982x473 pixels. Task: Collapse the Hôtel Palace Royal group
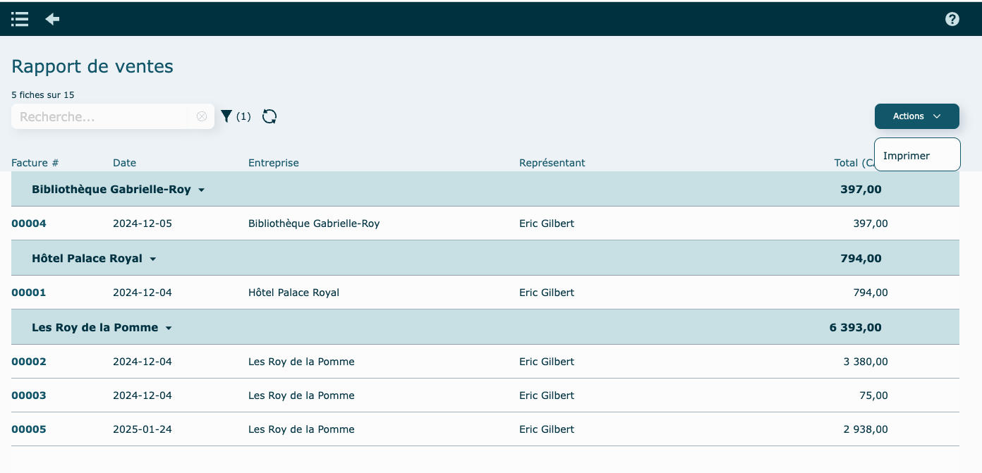pyautogui.click(x=152, y=259)
